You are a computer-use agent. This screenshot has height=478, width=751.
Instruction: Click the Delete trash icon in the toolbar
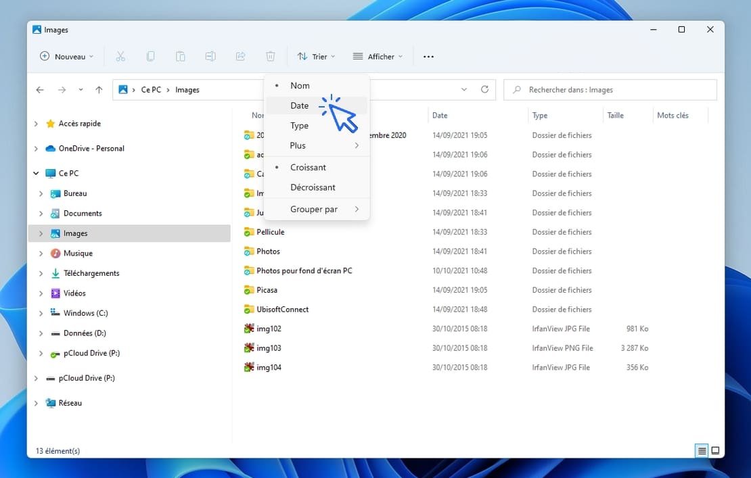(x=271, y=57)
